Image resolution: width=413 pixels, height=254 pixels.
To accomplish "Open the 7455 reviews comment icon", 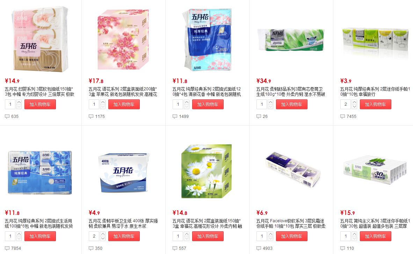I will point(342,116).
